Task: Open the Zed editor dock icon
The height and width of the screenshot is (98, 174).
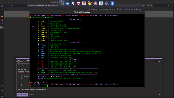Action: 73,4
